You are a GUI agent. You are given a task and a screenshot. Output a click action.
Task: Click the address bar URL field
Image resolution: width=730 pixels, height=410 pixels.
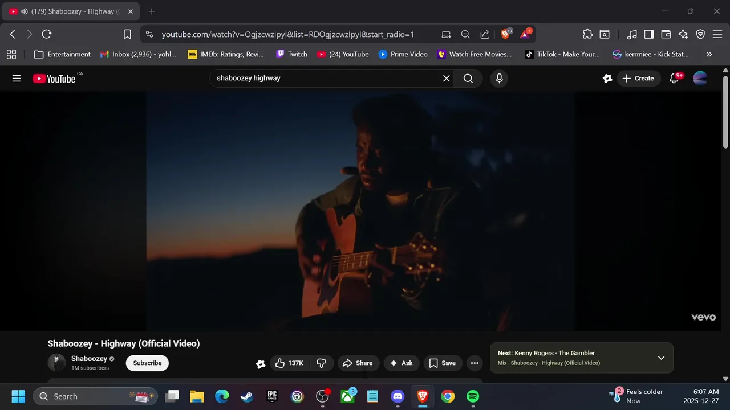pos(288,34)
